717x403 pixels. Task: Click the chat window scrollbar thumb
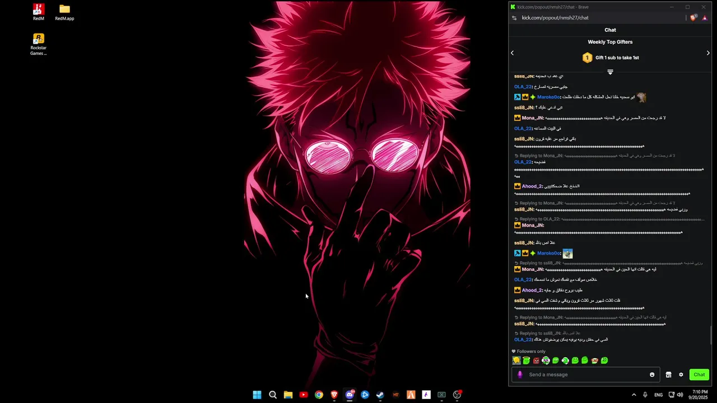pos(712,335)
